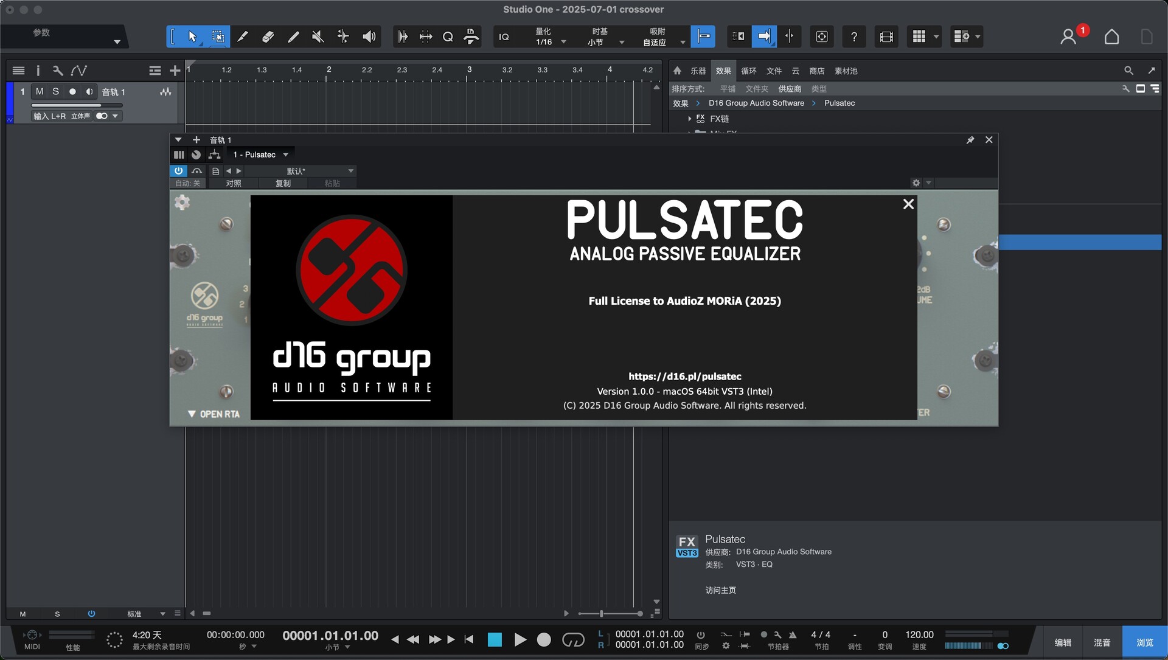Click the IQ quantize button
The width and height of the screenshot is (1168, 660).
click(x=504, y=37)
